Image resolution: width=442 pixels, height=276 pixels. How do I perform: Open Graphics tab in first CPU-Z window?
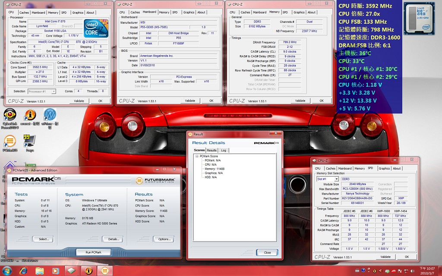(x=78, y=13)
